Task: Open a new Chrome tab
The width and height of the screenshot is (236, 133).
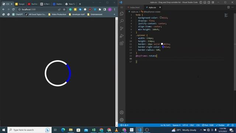Action: pos(80,4)
